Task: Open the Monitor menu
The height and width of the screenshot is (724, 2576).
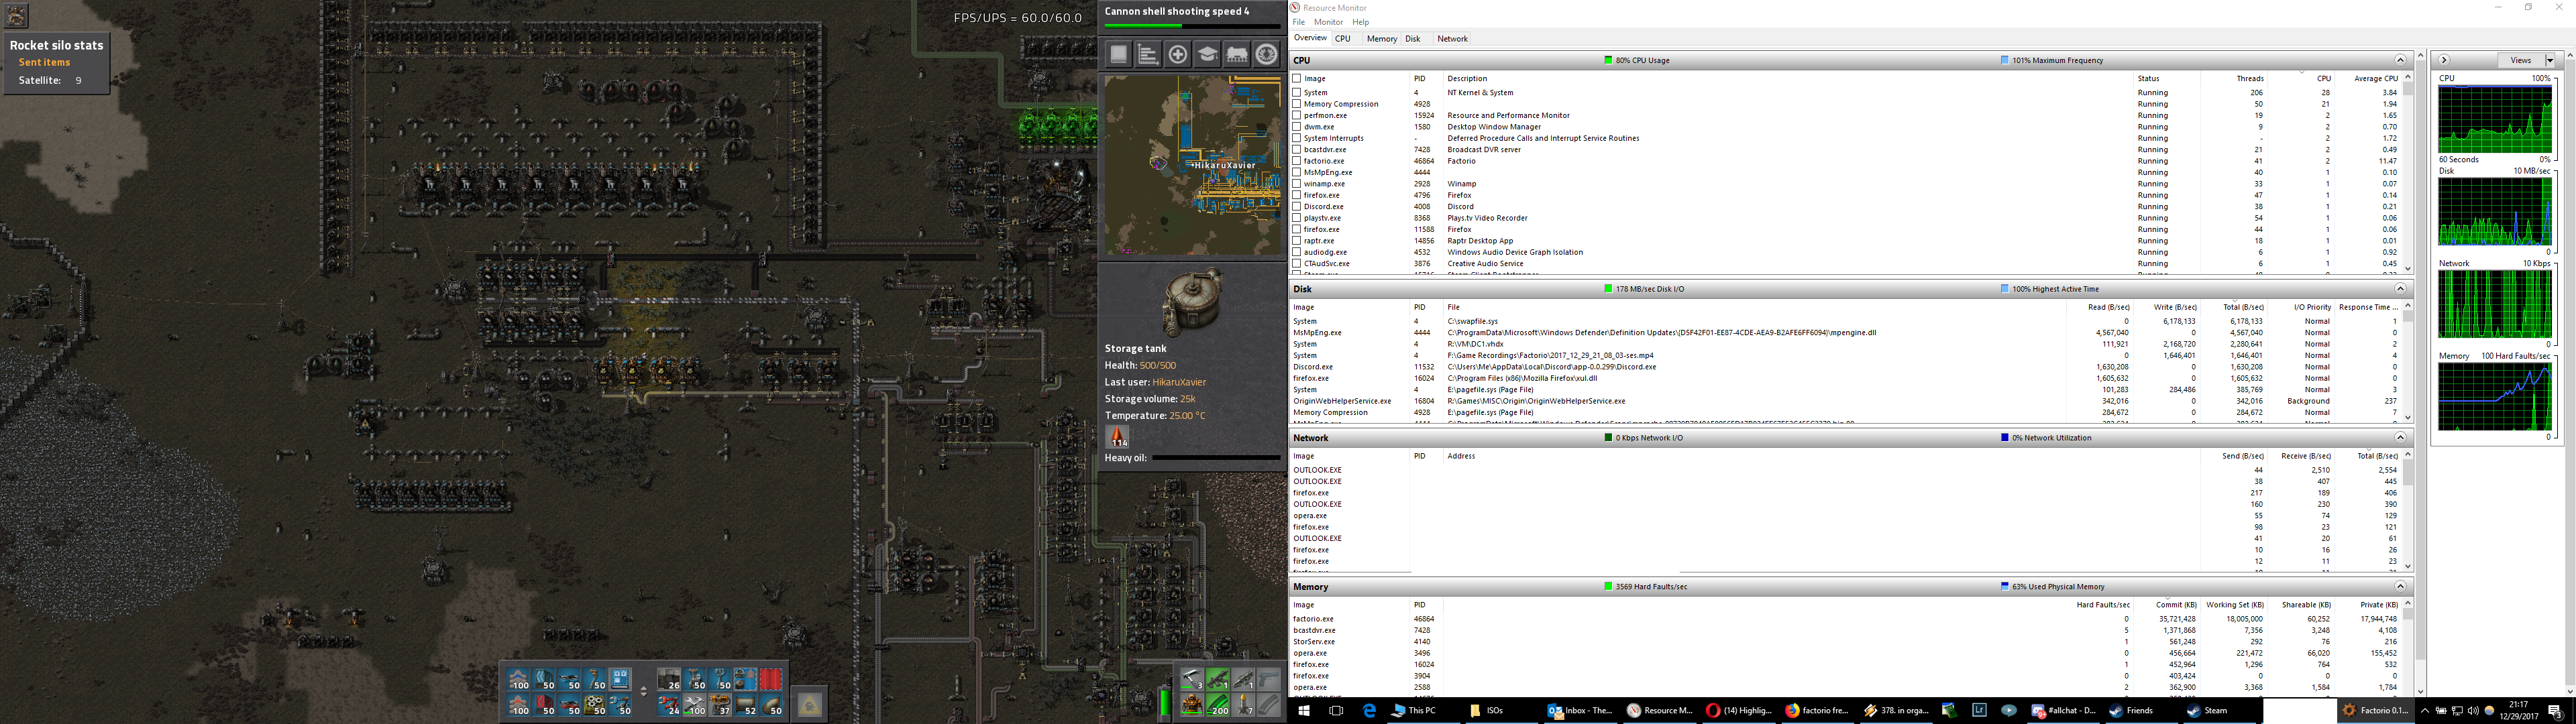Action: (1328, 22)
